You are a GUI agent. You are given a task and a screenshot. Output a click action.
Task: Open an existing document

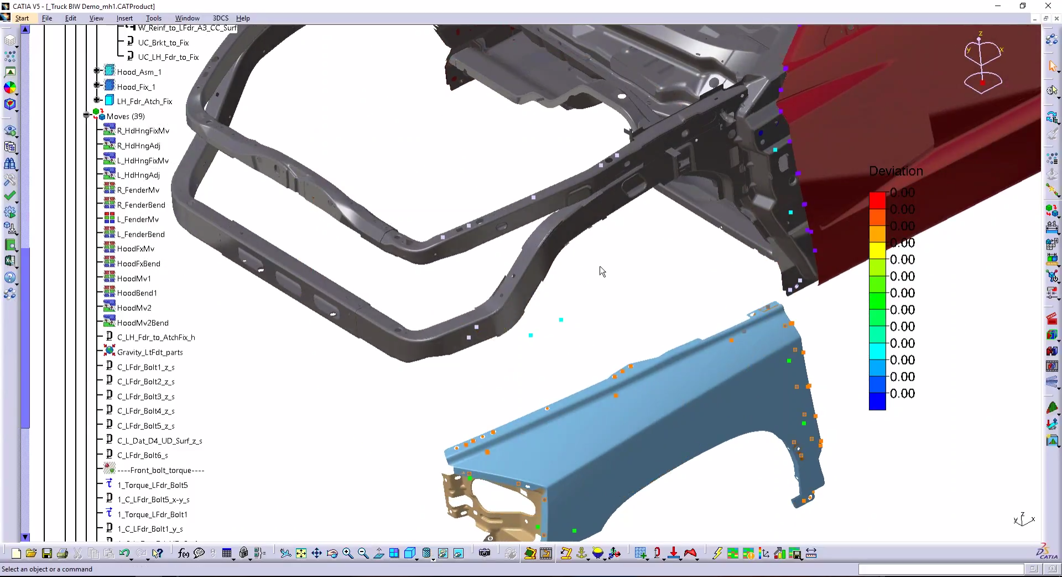[31, 553]
